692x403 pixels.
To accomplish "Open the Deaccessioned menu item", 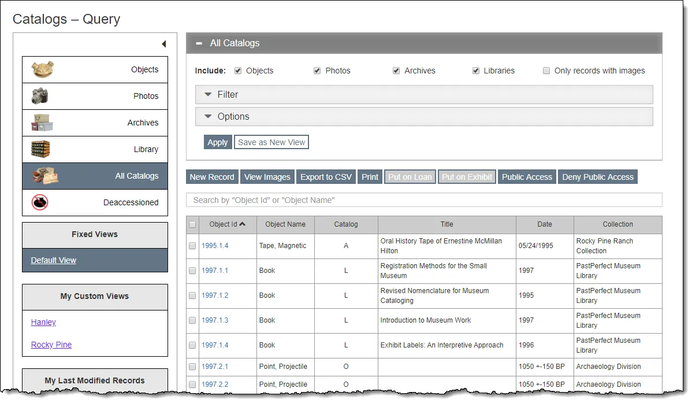I will pos(95,202).
